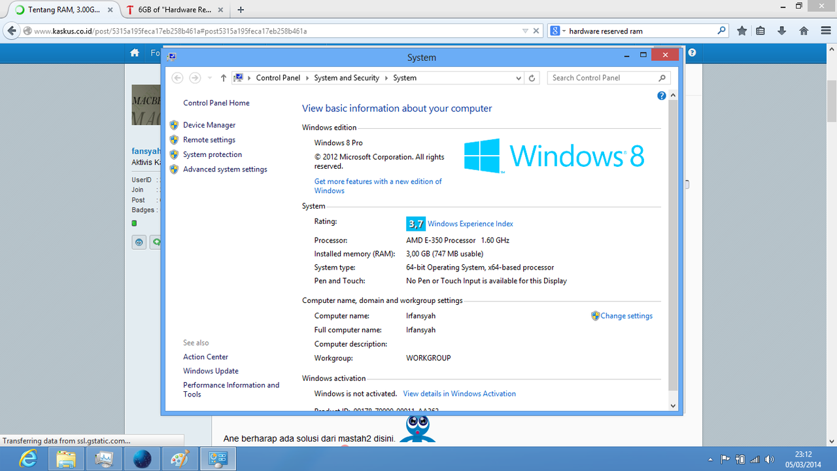Expand the address bar history dropdown
The width and height of the screenshot is (837, 471).
(519, 78)
